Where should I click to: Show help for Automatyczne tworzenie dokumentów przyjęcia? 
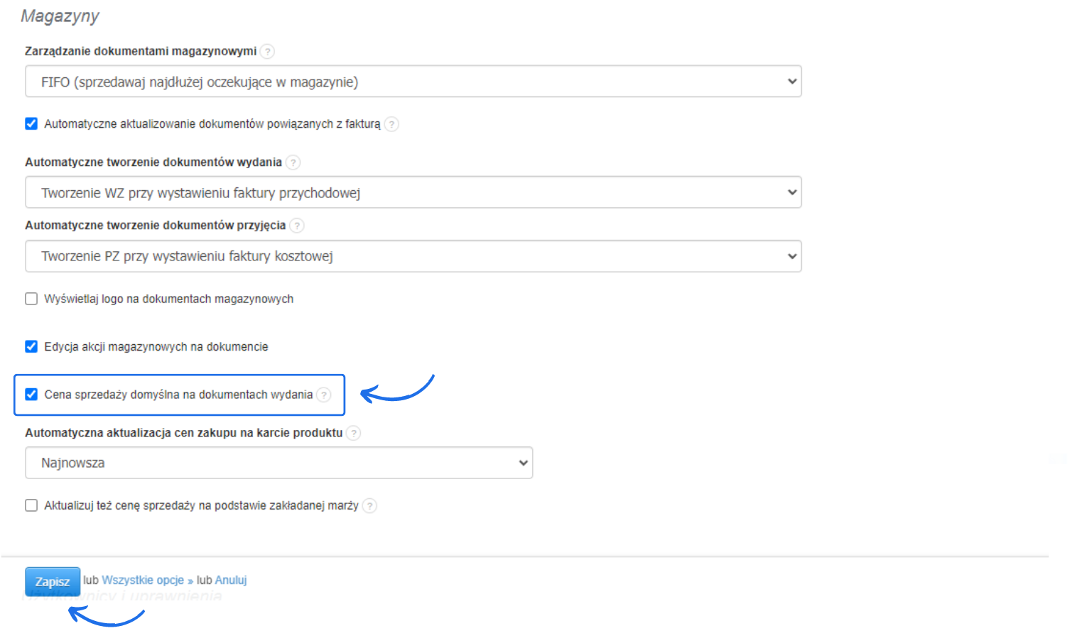pyautogui.click(x=297, y=226)
